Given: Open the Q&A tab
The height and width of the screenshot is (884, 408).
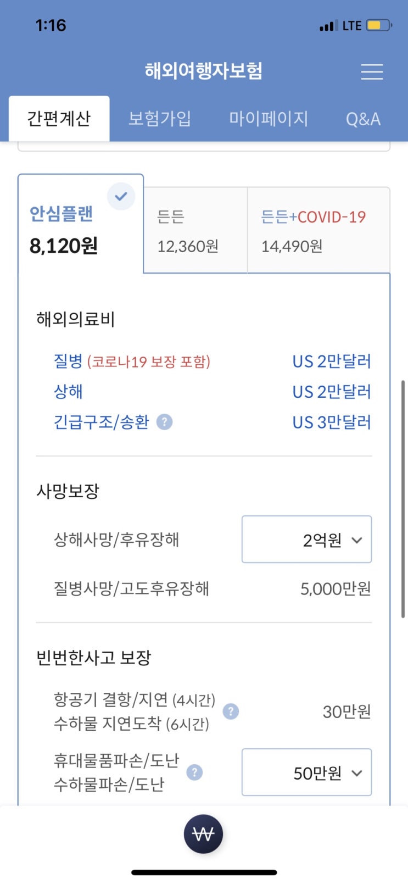Looking at the screenshot, I should 363,119.
